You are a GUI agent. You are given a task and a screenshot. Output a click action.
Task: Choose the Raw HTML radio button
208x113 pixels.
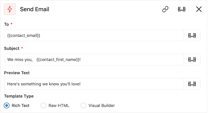pyautogui.click(x=43, y=106)
